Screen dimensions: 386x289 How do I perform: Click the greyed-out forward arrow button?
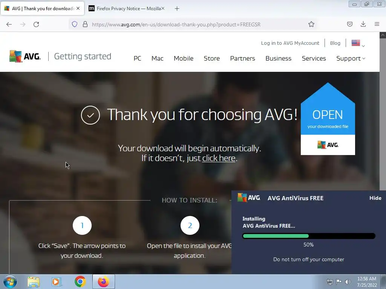[23, 24]
